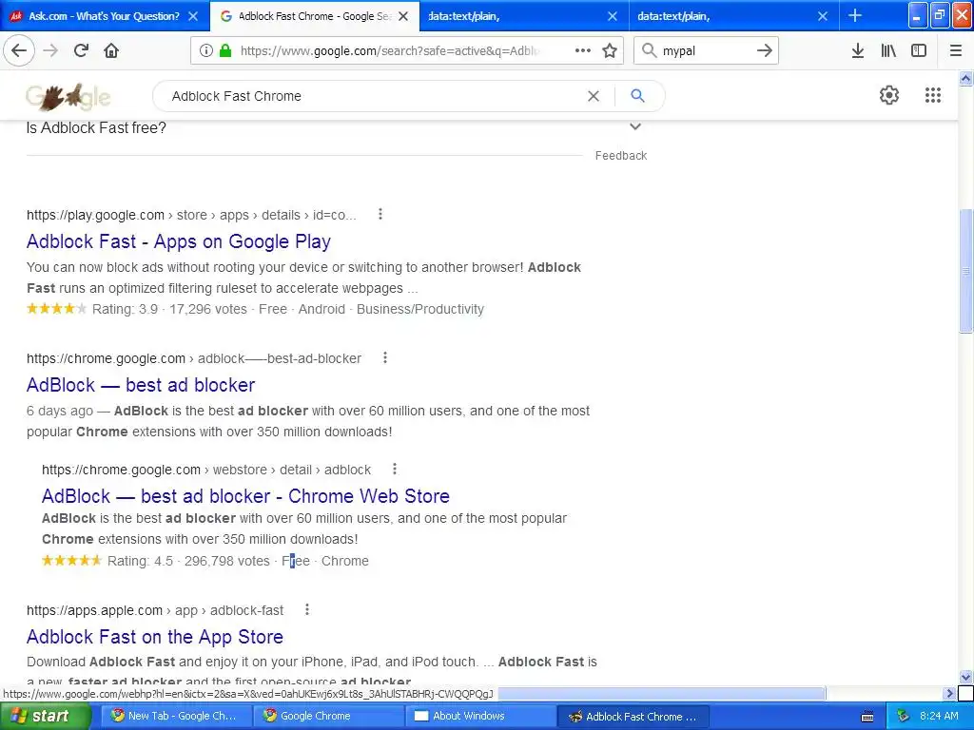Open page actions three-dot menu

pyautogui.click(x=583, y=50)
